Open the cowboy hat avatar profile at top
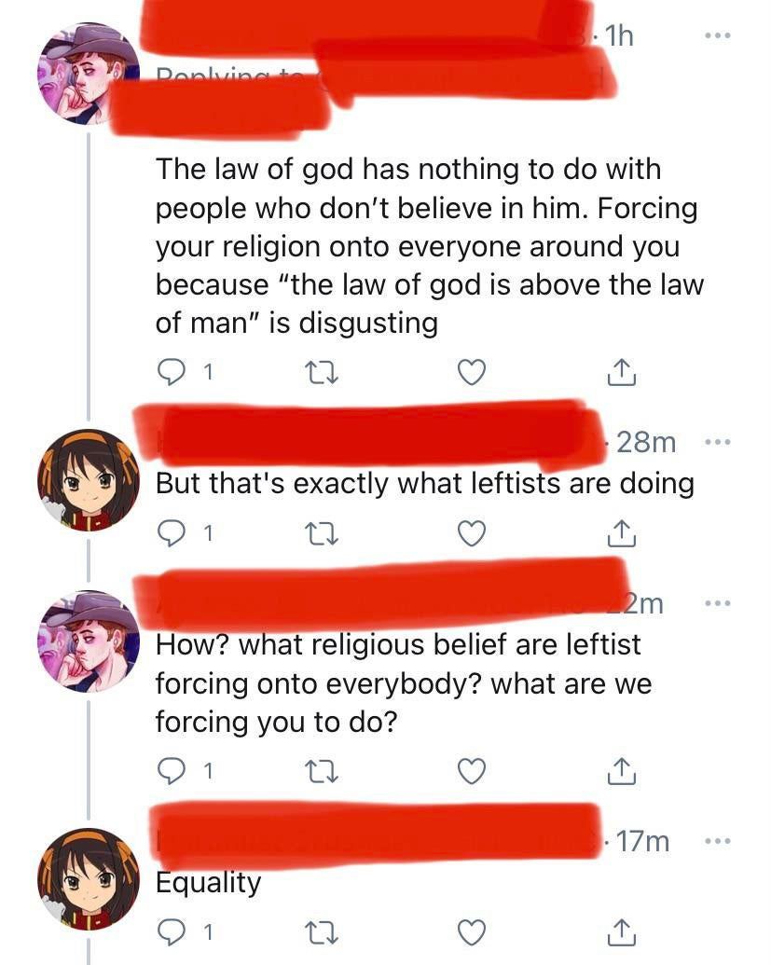Image resolution: width=771 pixels, height=965 pixels. pyautogui.click(x=88, y=73)
